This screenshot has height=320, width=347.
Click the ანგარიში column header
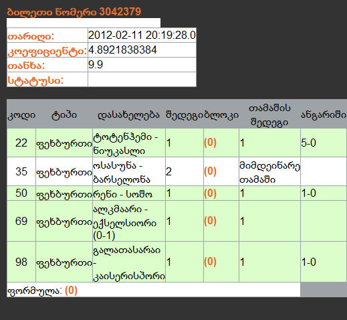point(324,115)
